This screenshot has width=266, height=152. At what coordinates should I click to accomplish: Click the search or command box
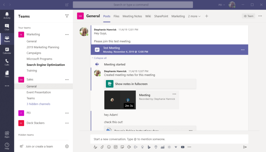133,5
